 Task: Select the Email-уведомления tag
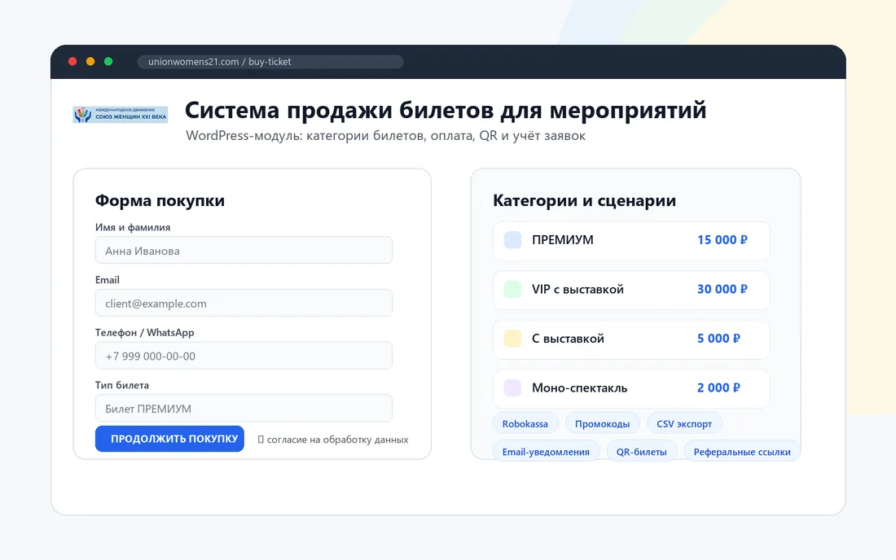(546, 452)
